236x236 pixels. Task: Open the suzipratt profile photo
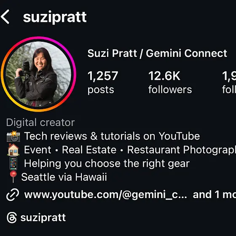point(38,74)
